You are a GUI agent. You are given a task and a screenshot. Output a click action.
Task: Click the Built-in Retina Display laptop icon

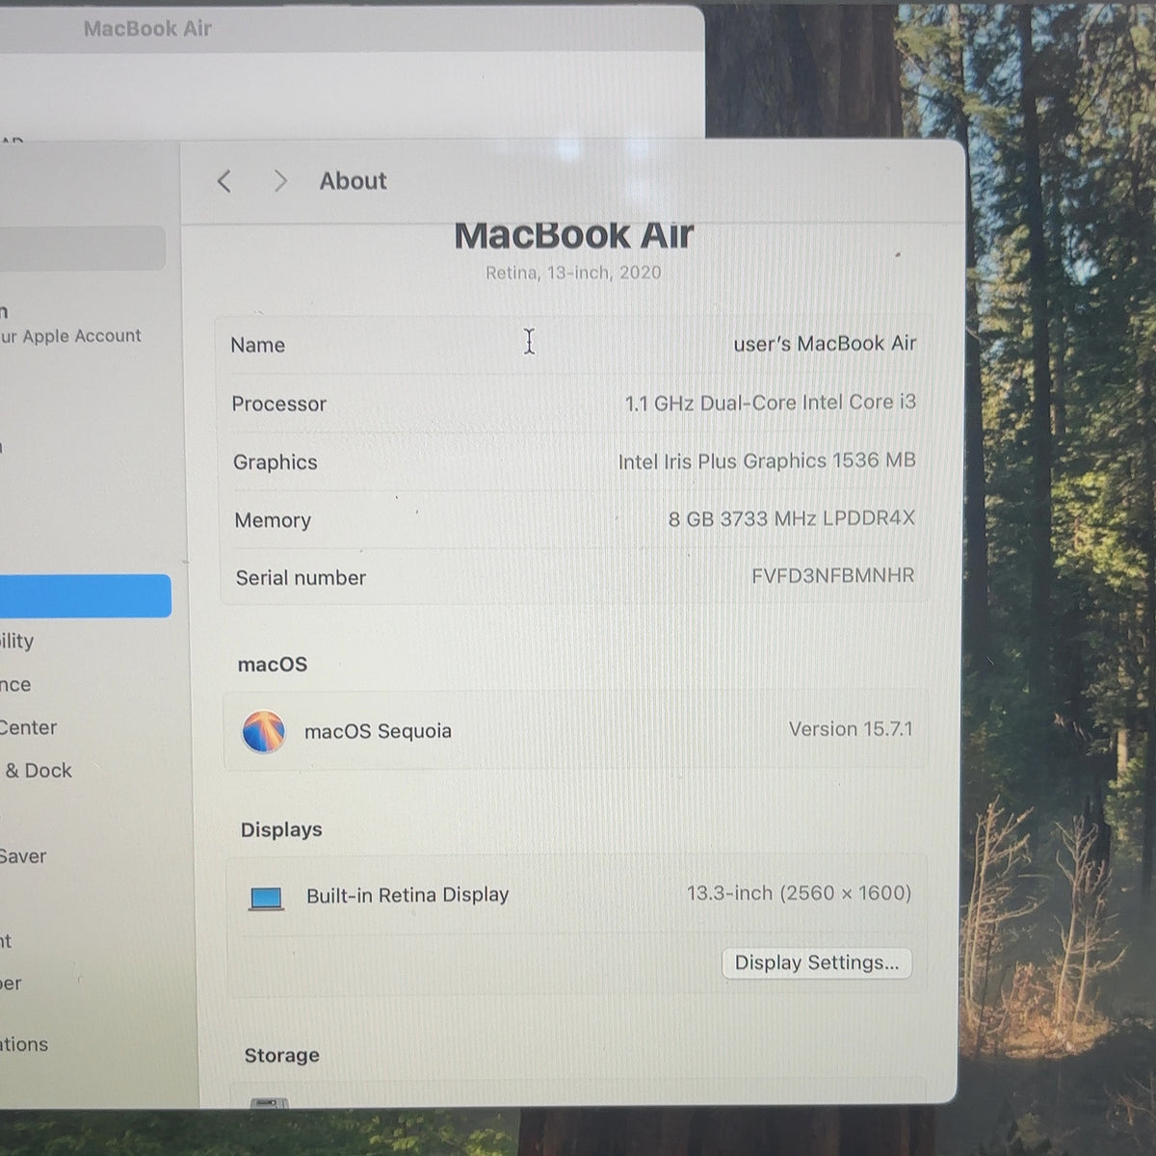266,899
